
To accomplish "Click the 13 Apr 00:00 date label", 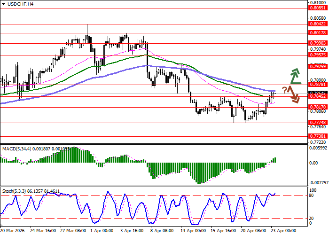I will [193, 231].
